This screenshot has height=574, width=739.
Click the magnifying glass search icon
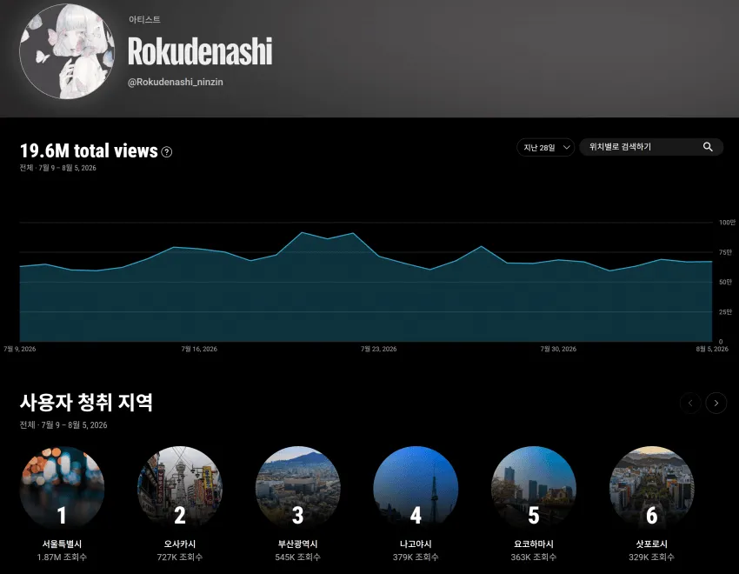(708, 147)
